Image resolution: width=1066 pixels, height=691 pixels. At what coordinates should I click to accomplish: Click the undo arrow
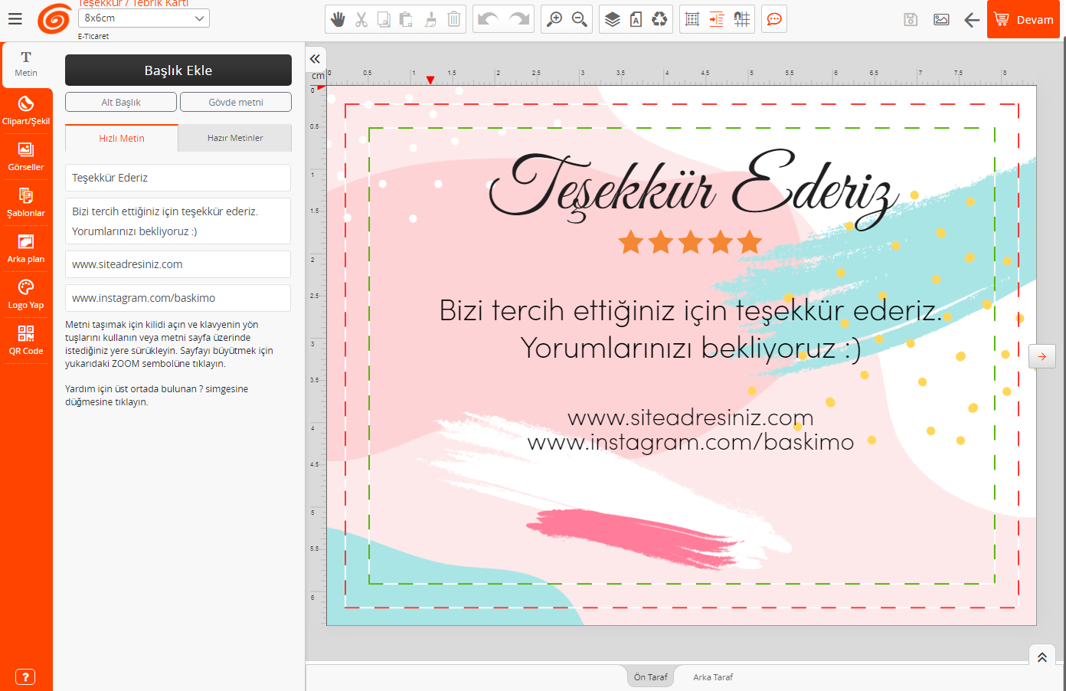click(x=488, y=19)
